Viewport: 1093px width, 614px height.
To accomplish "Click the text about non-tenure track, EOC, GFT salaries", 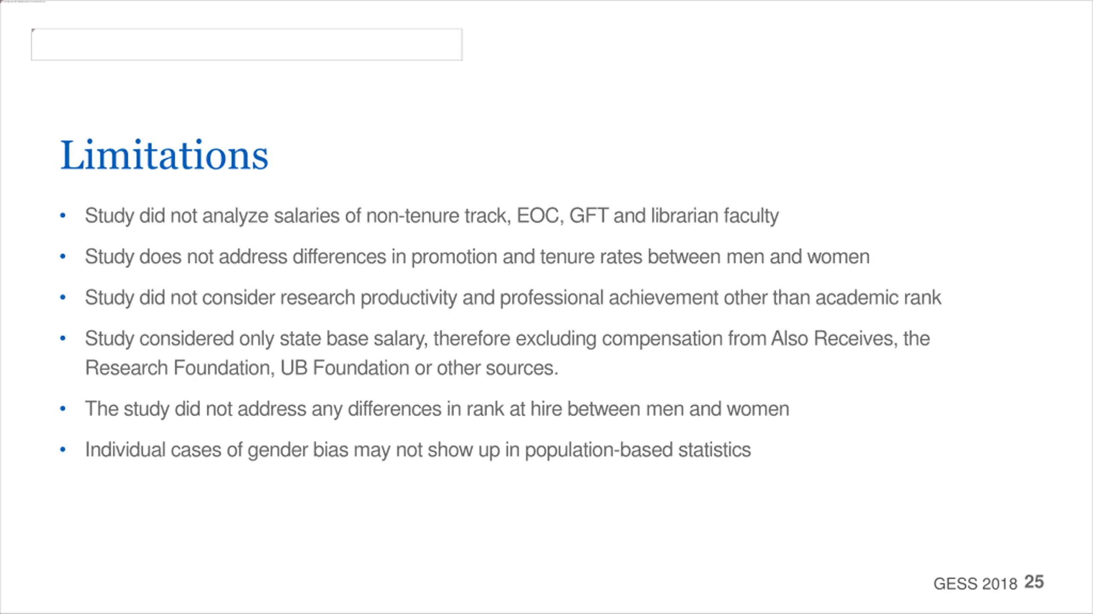I will click(432, 216).
